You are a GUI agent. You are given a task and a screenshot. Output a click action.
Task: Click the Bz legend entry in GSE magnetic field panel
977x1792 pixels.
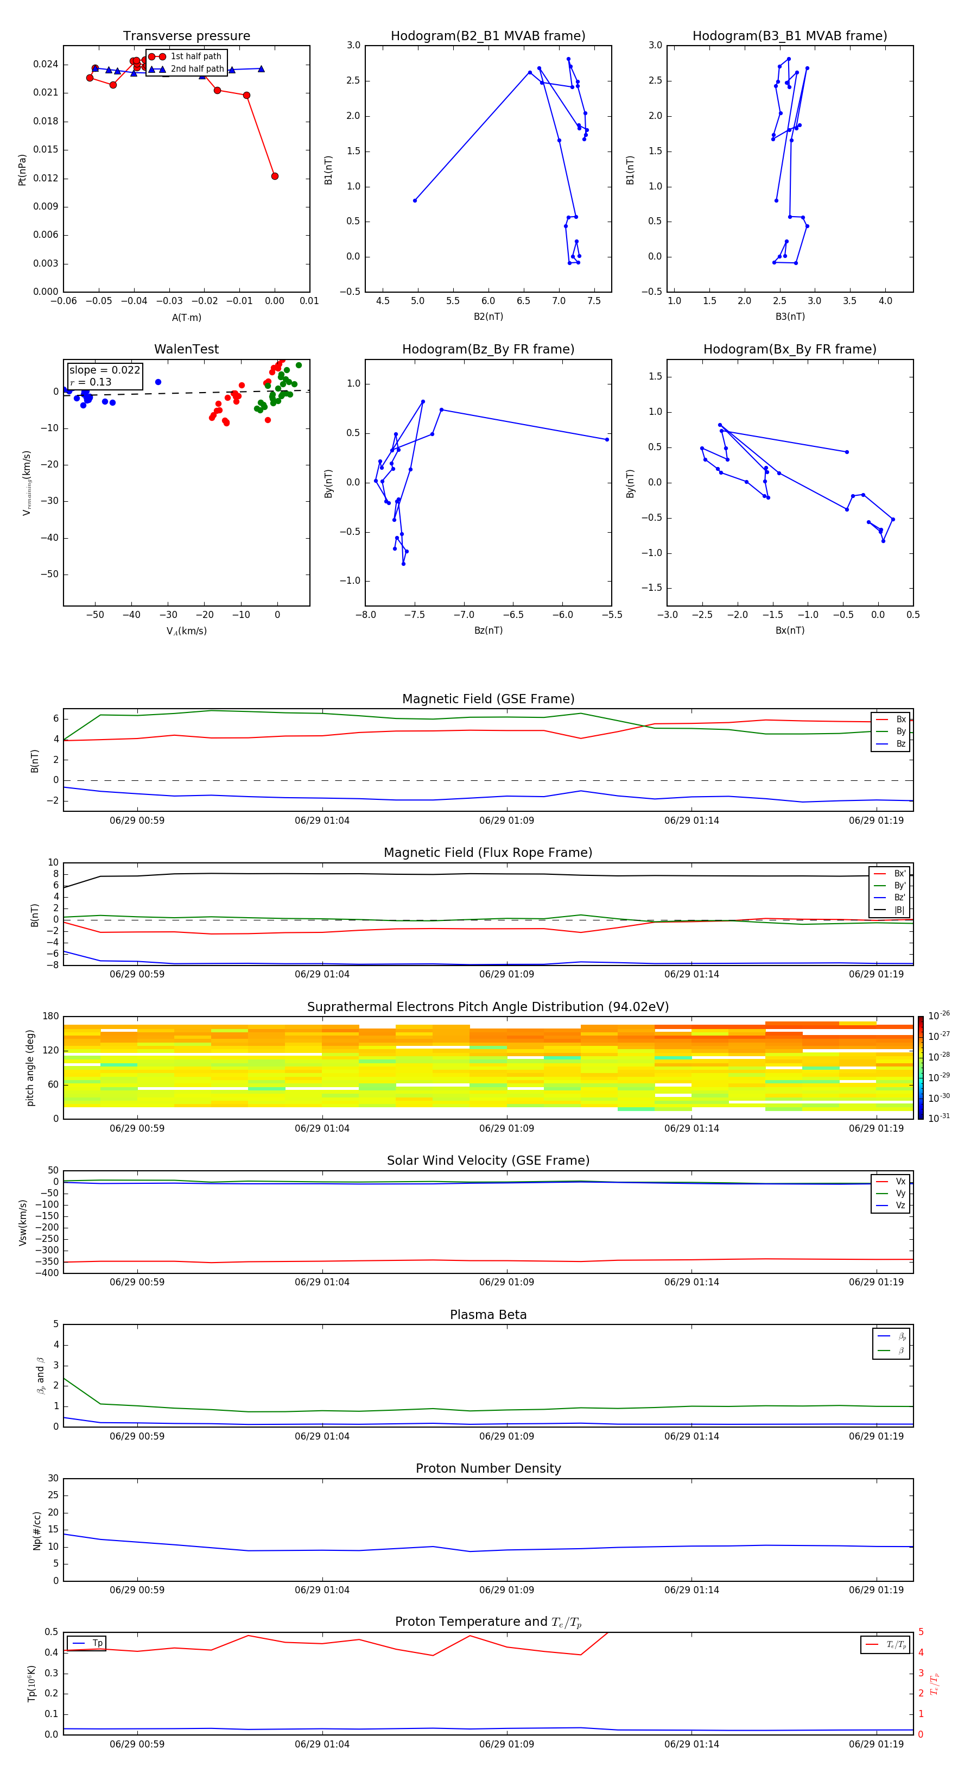[x=891, y=743]
